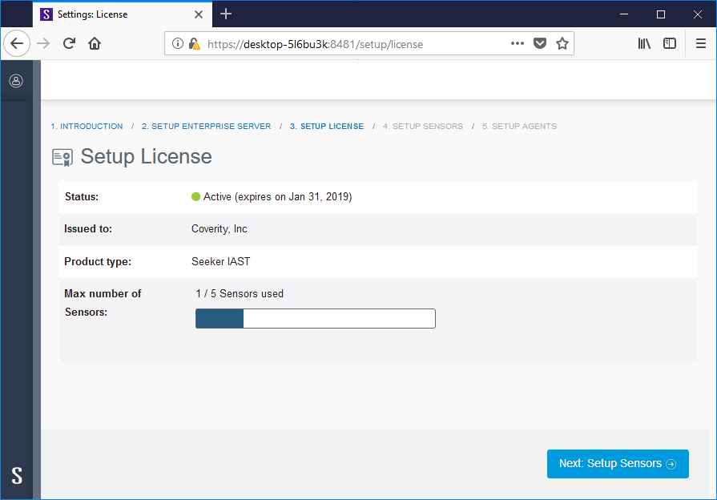This screenshot has width=717, height=500.
Task: Open the Firefox hamburger menu
Action: pos(699,43)
